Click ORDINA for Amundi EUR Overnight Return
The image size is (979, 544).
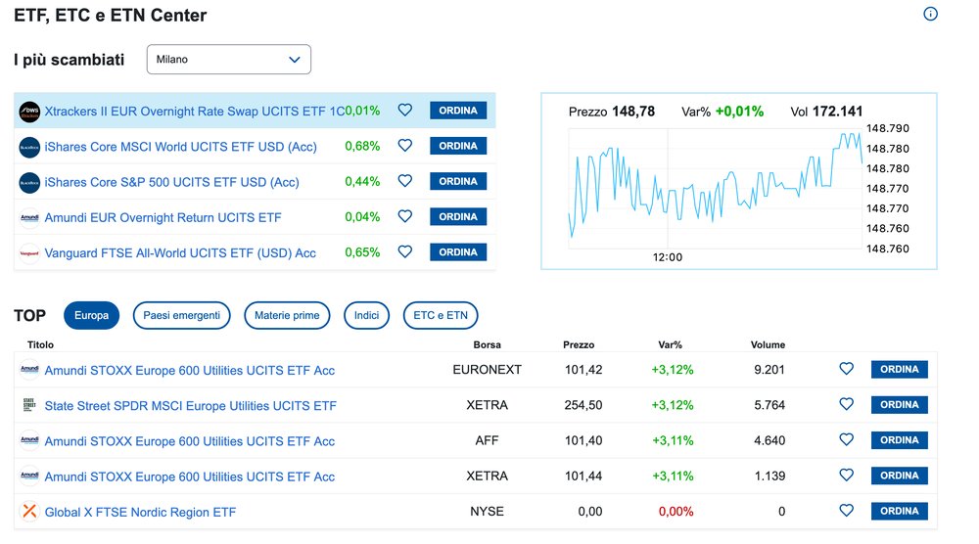[x=458, y=217]
